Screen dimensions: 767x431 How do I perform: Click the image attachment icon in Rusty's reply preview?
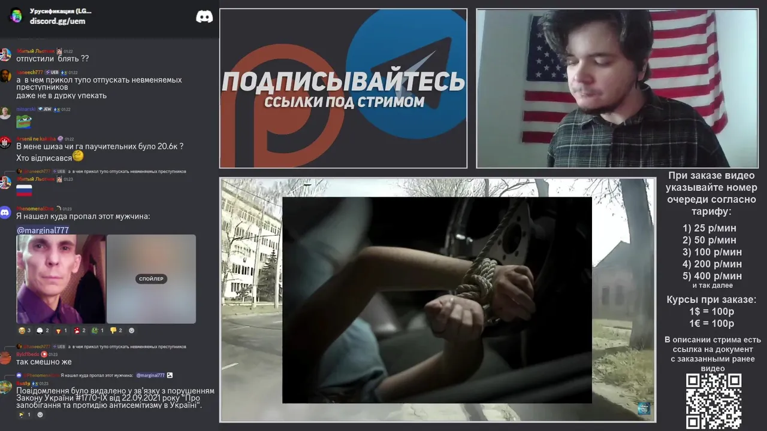click(170, 375)
